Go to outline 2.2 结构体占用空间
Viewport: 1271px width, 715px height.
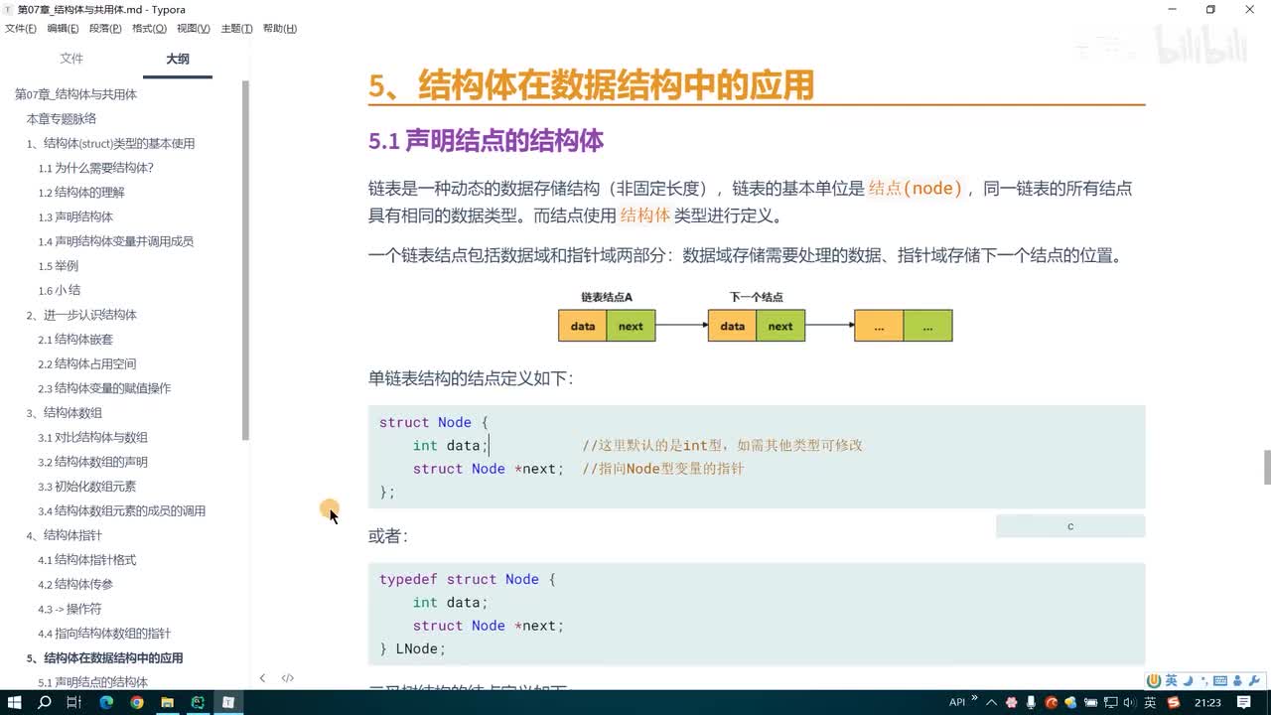click(86, 363)
